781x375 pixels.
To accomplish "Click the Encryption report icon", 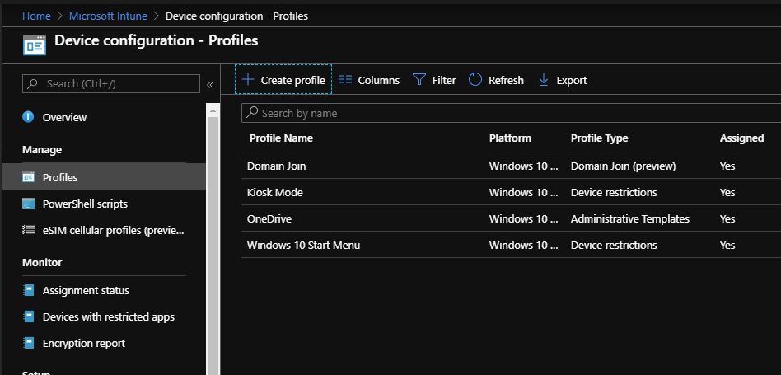I will [29, 343].
